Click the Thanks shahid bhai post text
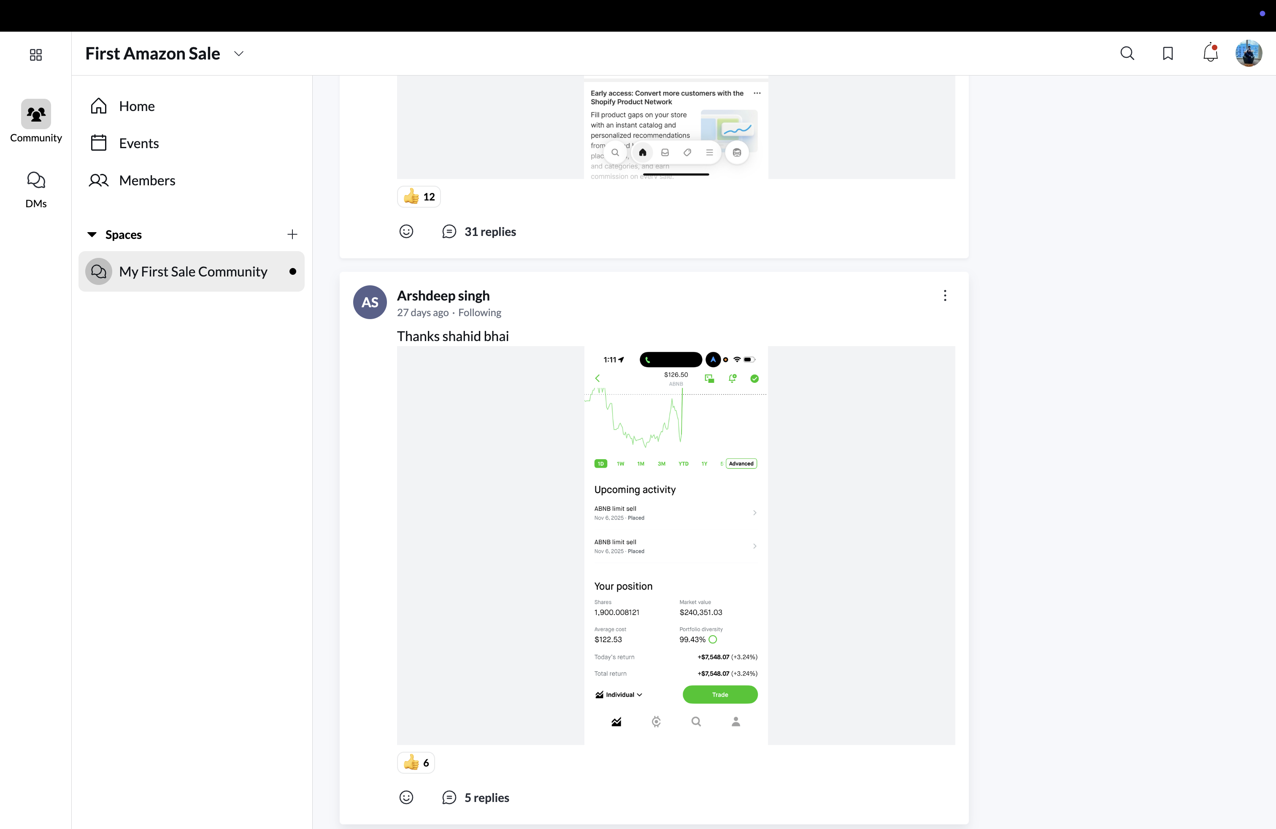The image size is (1276, 829). 453,336
